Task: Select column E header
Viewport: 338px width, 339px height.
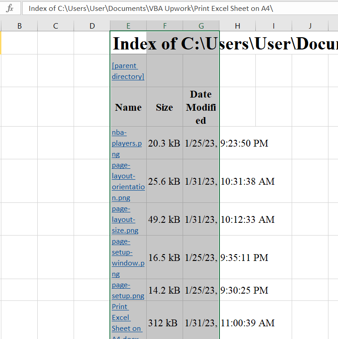Action: pos(128,26)
